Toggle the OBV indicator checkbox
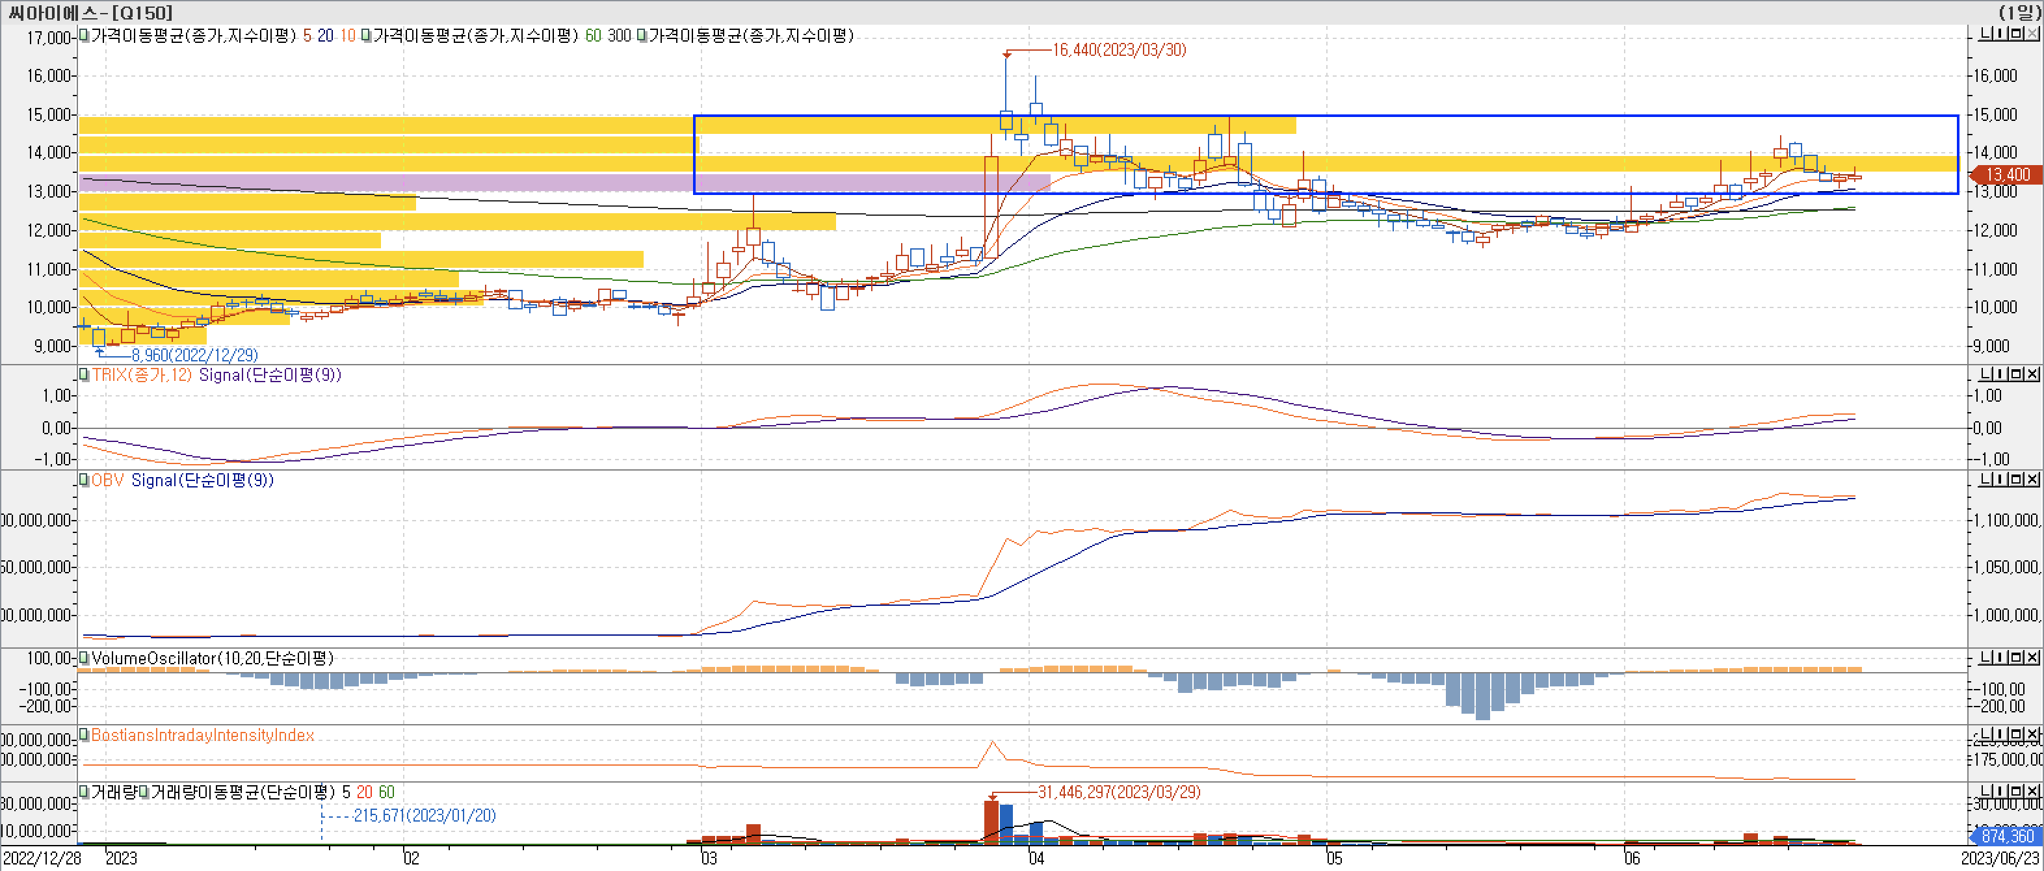 click(84, 480)
